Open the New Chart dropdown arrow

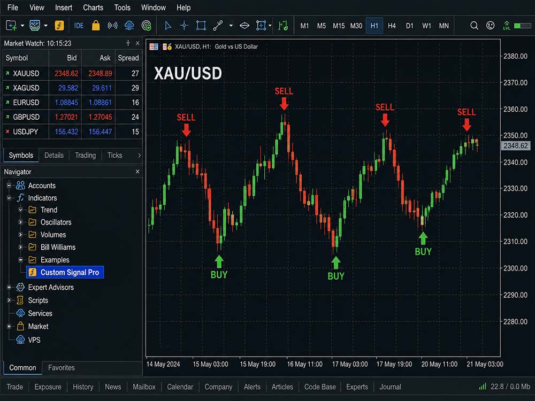coord(22,26)
